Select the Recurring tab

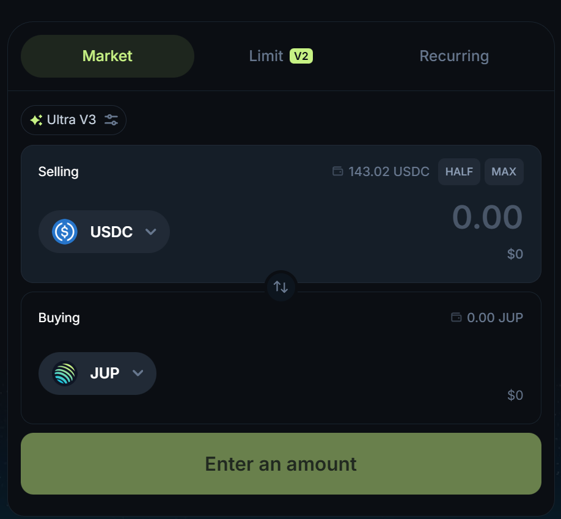tap(454, 56)
